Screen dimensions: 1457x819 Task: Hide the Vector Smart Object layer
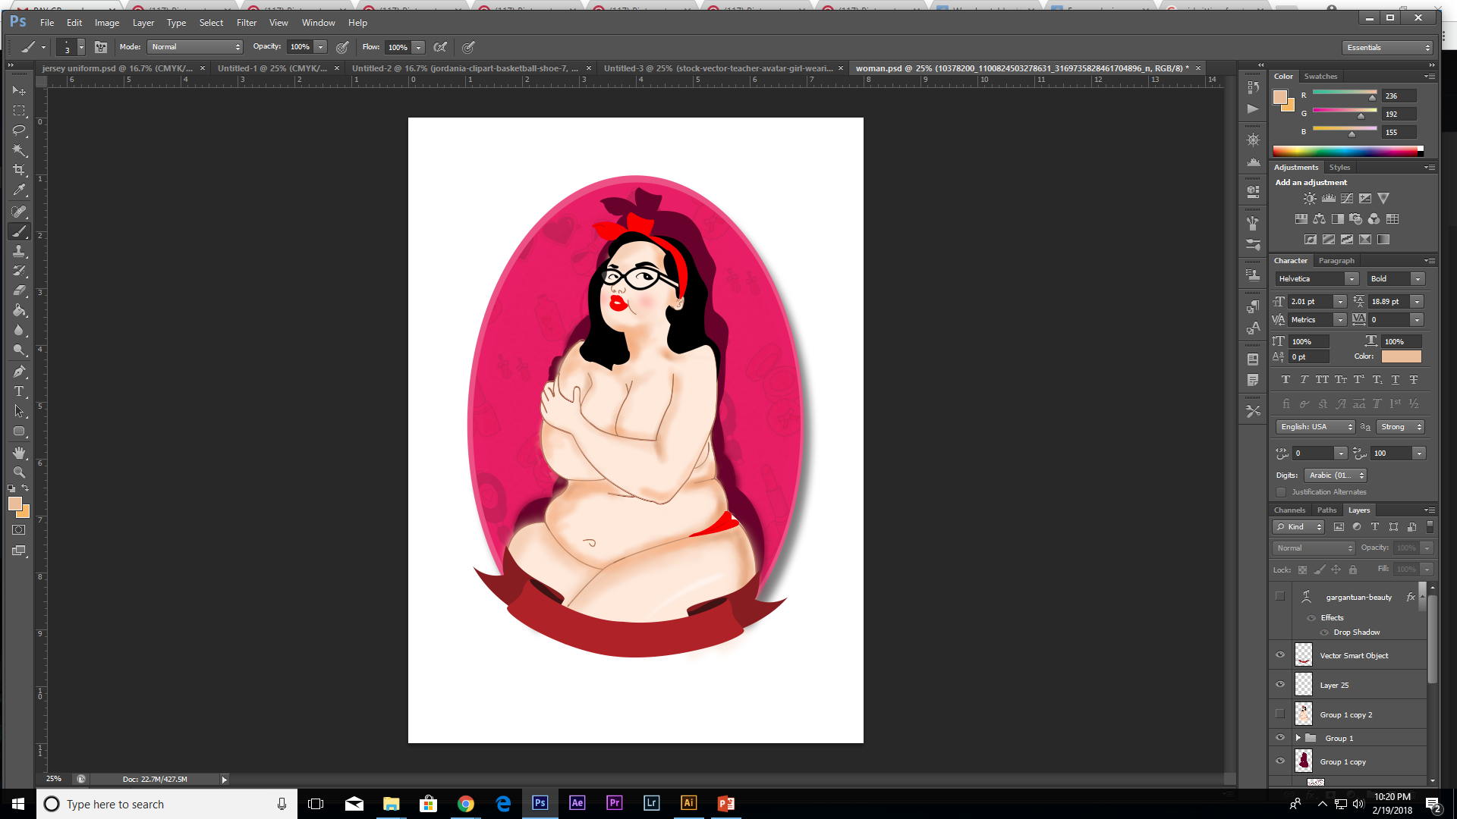pyautogui.click(x=1280, y=655)
